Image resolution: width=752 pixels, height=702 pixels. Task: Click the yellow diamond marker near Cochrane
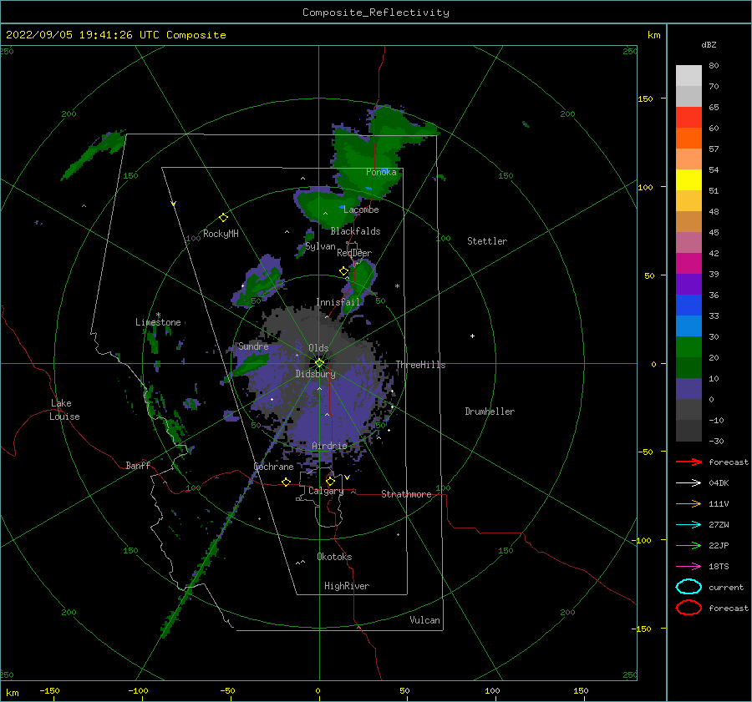pos(287,482)
